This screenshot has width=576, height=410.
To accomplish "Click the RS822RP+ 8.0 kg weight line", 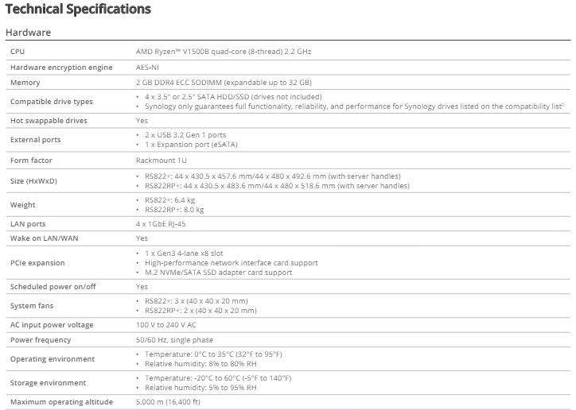I will (x=174, y=211).
